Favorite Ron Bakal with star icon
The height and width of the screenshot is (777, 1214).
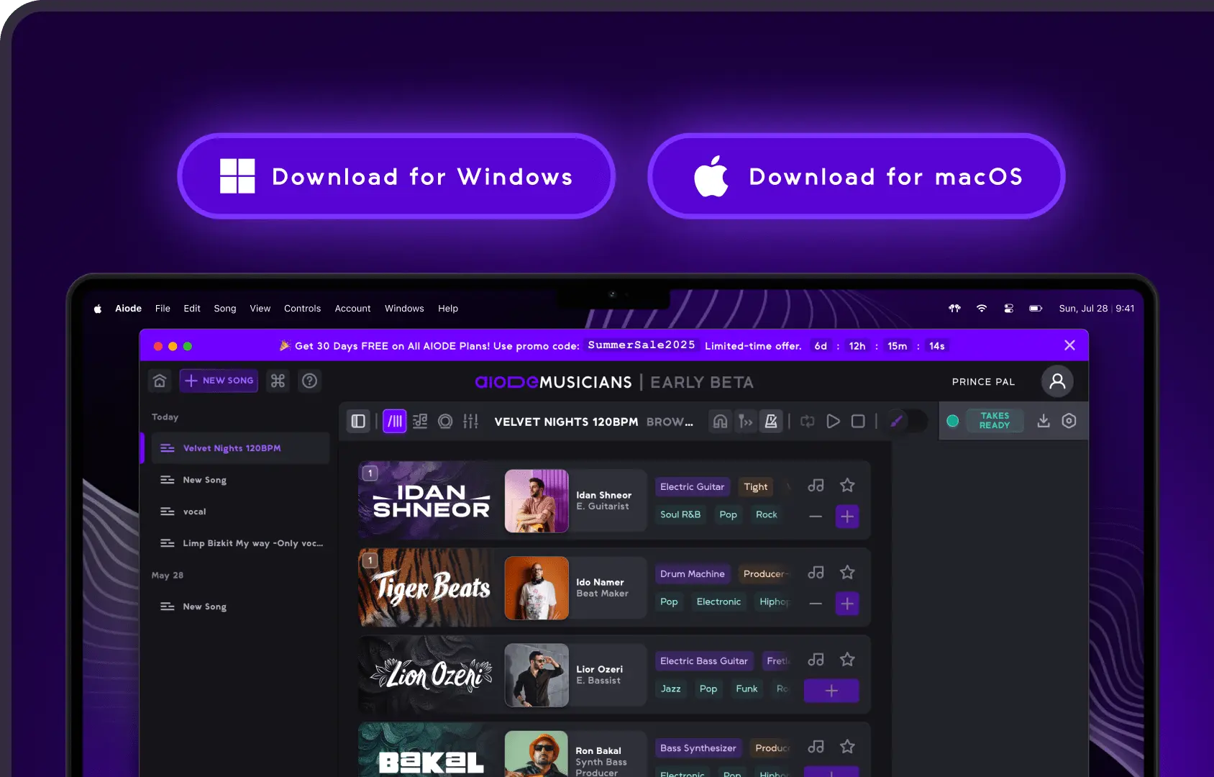(847, 747)
